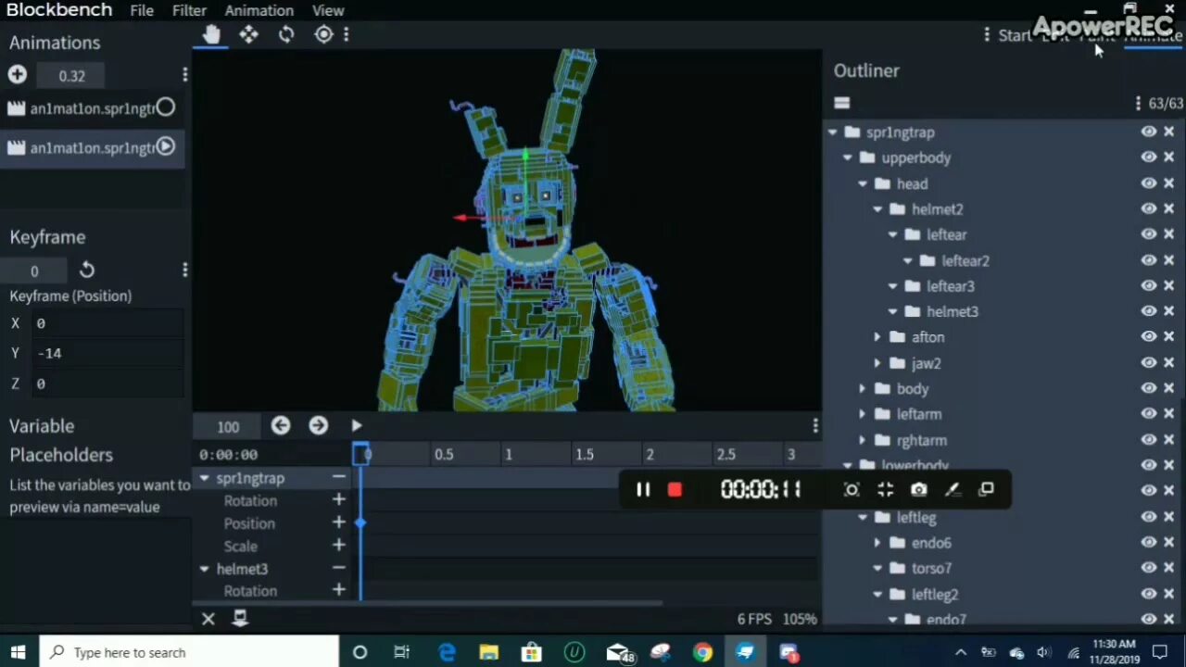Open Keyframe panel options menu
Viewport: 1186px width, 667px height.
[184, 270]
